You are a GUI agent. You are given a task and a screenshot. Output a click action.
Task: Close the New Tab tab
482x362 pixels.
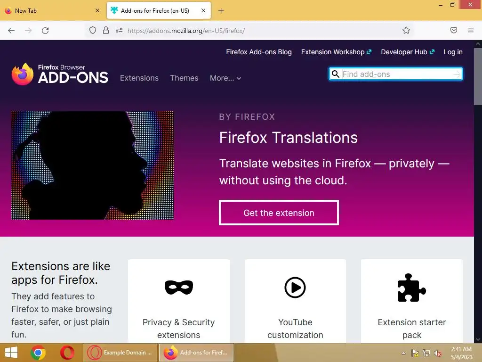[x=97, y=10]
